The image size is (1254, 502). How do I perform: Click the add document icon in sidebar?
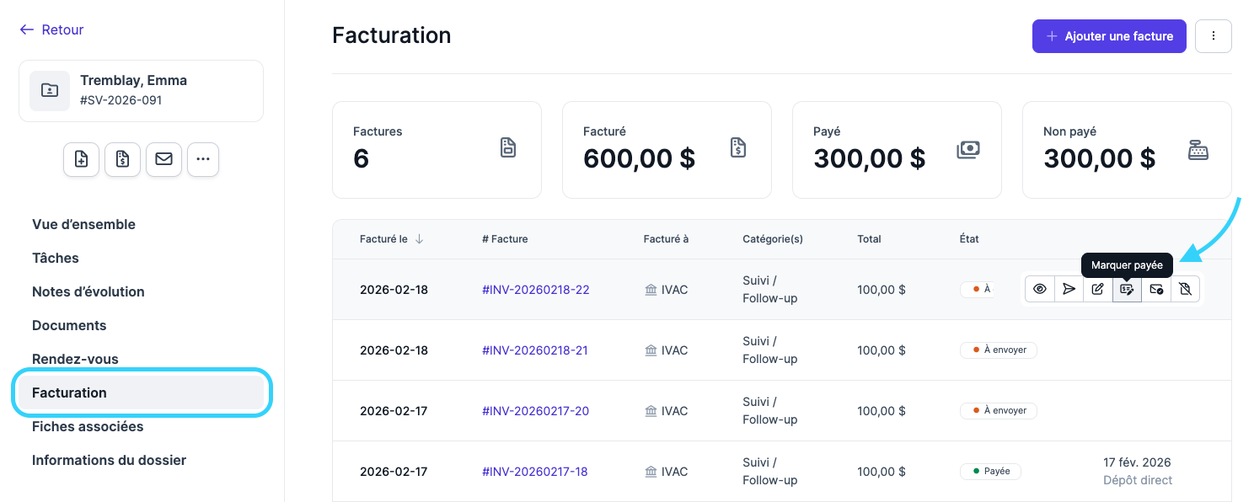[x=82, y=159]
